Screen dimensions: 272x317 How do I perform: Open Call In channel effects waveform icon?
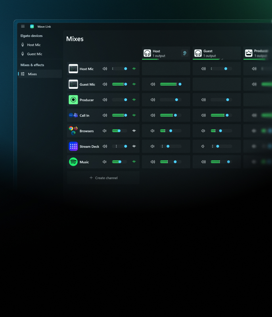134,115
